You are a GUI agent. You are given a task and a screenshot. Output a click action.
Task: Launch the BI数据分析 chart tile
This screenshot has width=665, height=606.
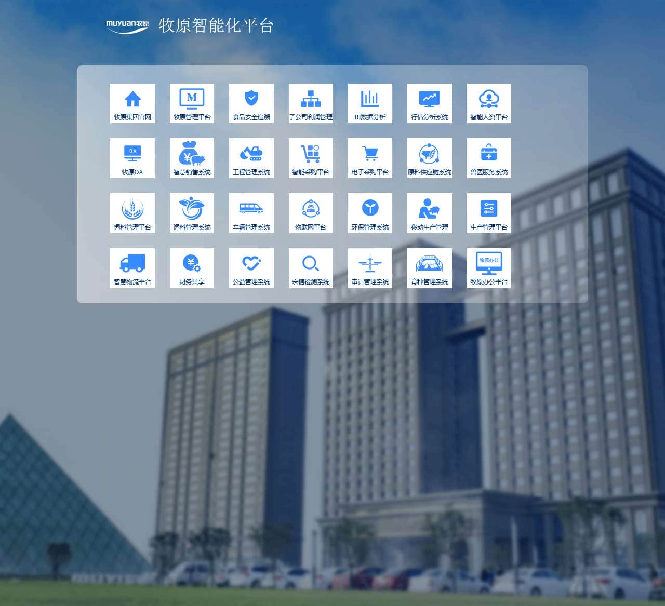pyautogui.click(x=370, y=103)
